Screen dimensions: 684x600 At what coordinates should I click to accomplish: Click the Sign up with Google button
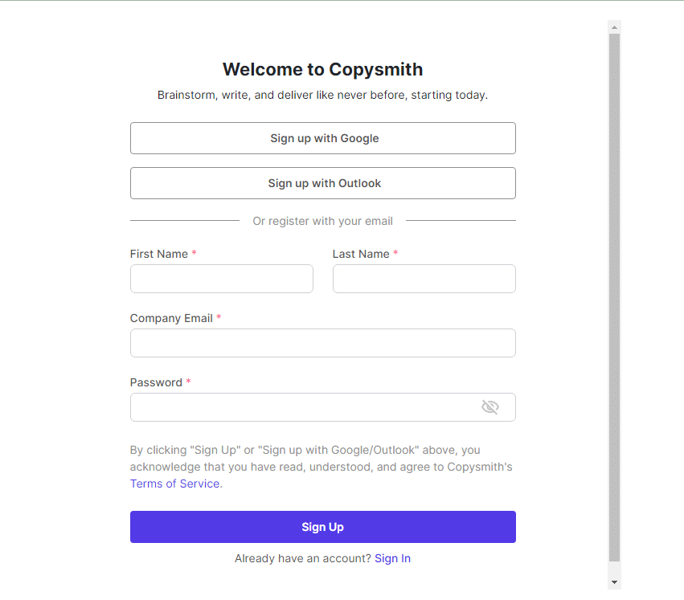(x=323, y=138)
